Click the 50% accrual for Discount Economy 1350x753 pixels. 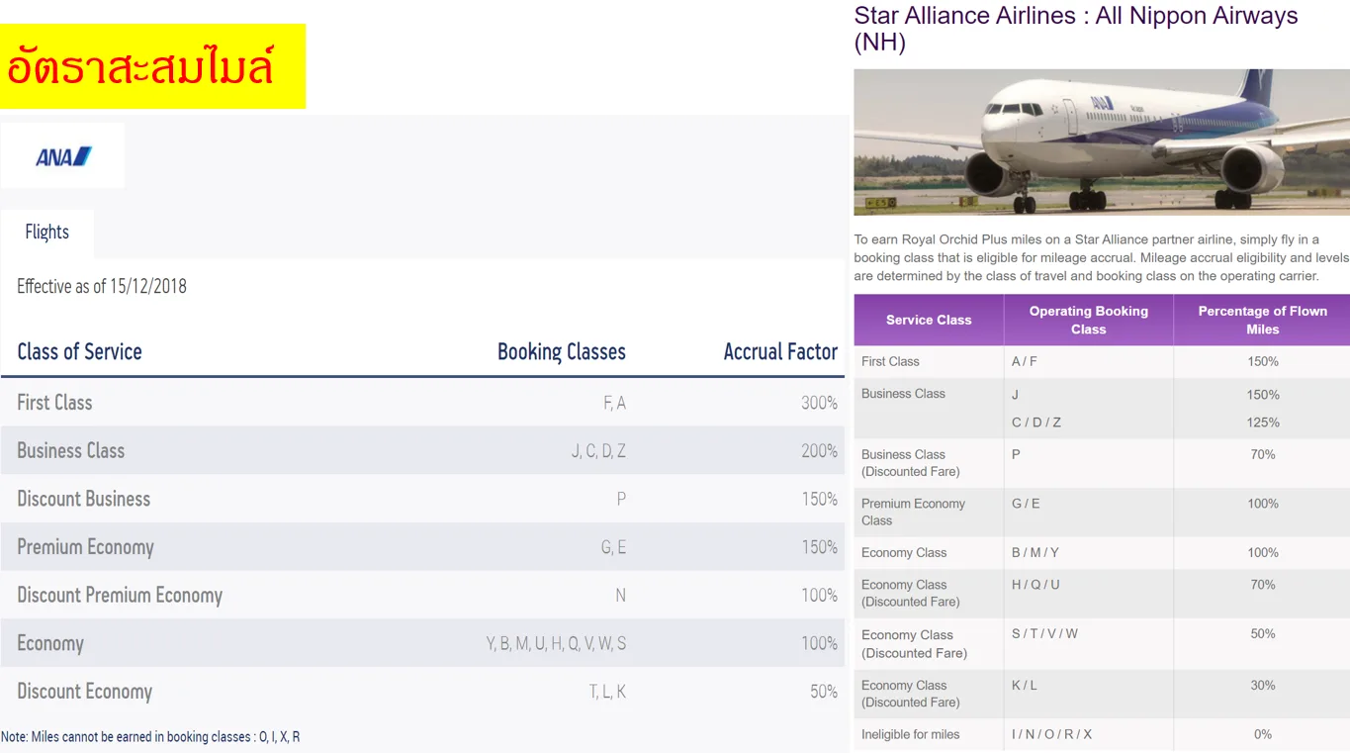tap(824, 693)
